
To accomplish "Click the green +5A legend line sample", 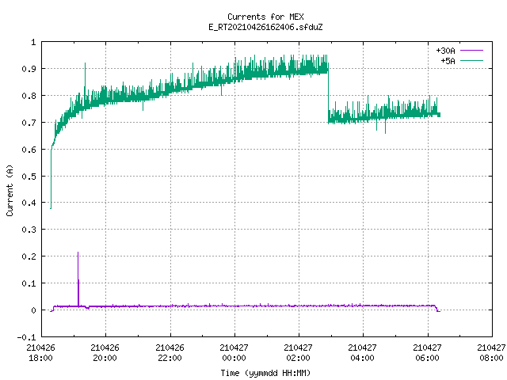I will [471, 61].
